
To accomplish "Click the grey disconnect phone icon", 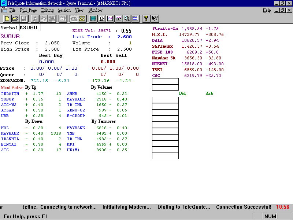I will coord(74,19).
